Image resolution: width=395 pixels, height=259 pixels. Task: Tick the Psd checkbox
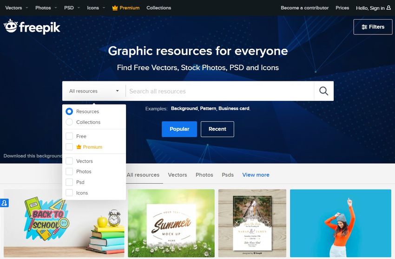tap(69, 182)
